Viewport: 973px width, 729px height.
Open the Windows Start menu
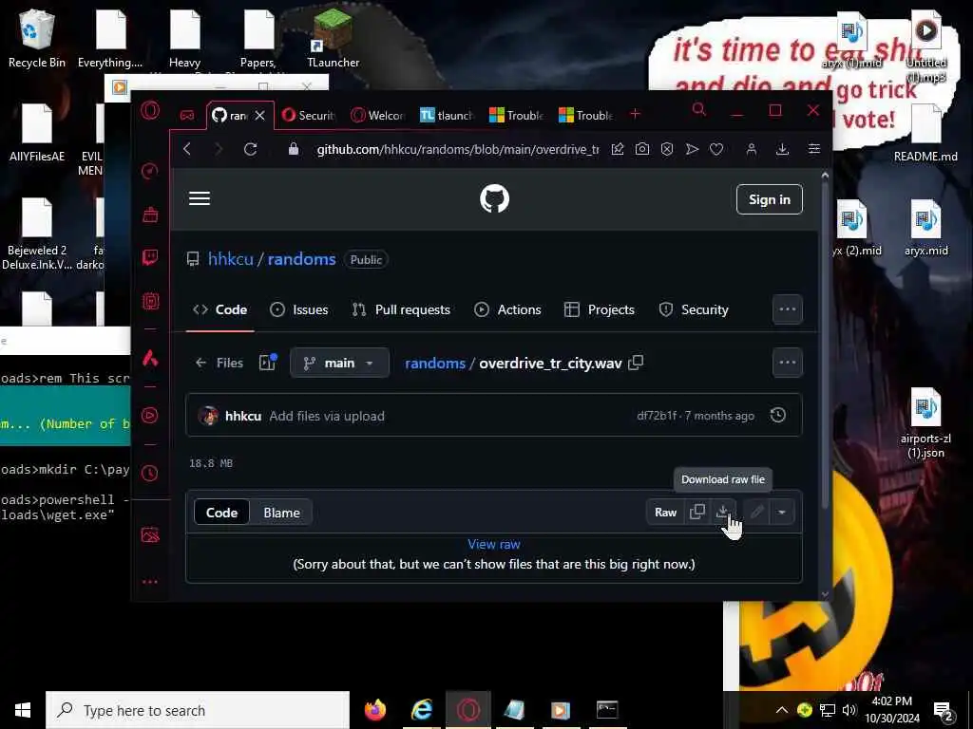coord(23,710)
